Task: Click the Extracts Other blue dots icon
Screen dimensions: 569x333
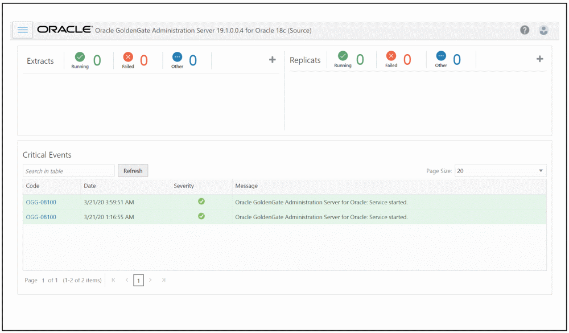Action: pyautogui.click(x=177, y=57)
